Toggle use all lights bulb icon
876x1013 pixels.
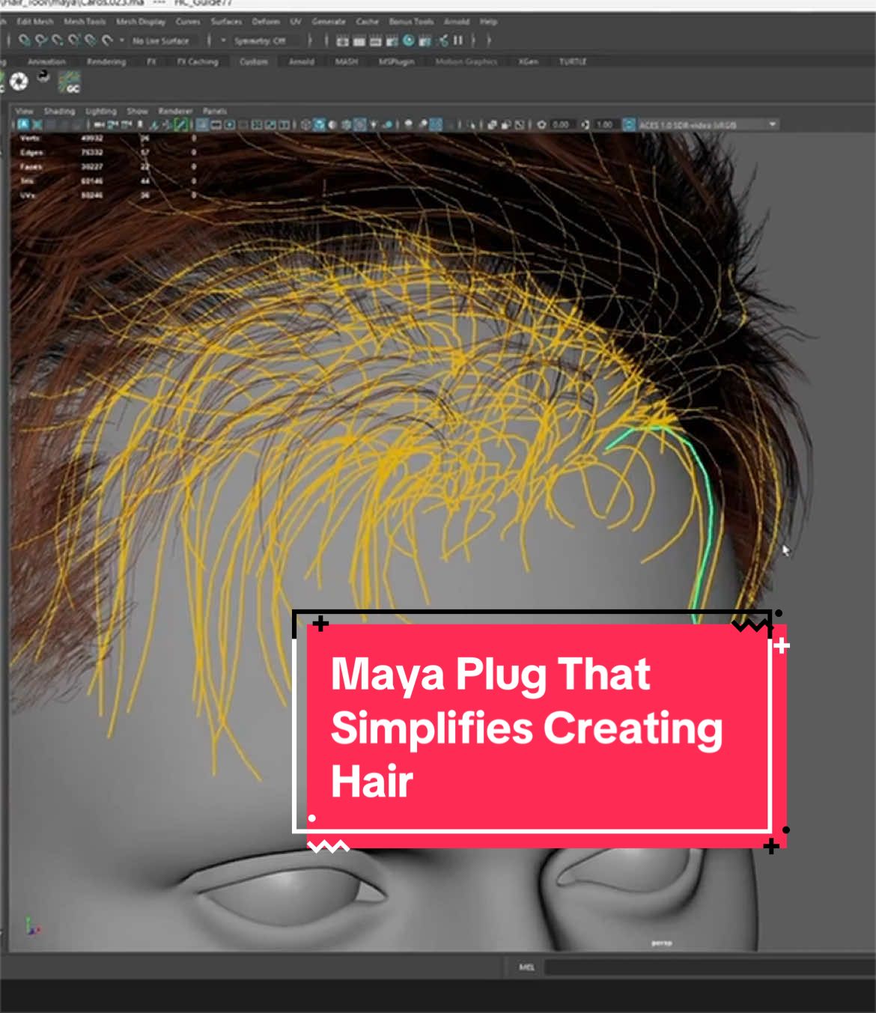click(372, 124)
